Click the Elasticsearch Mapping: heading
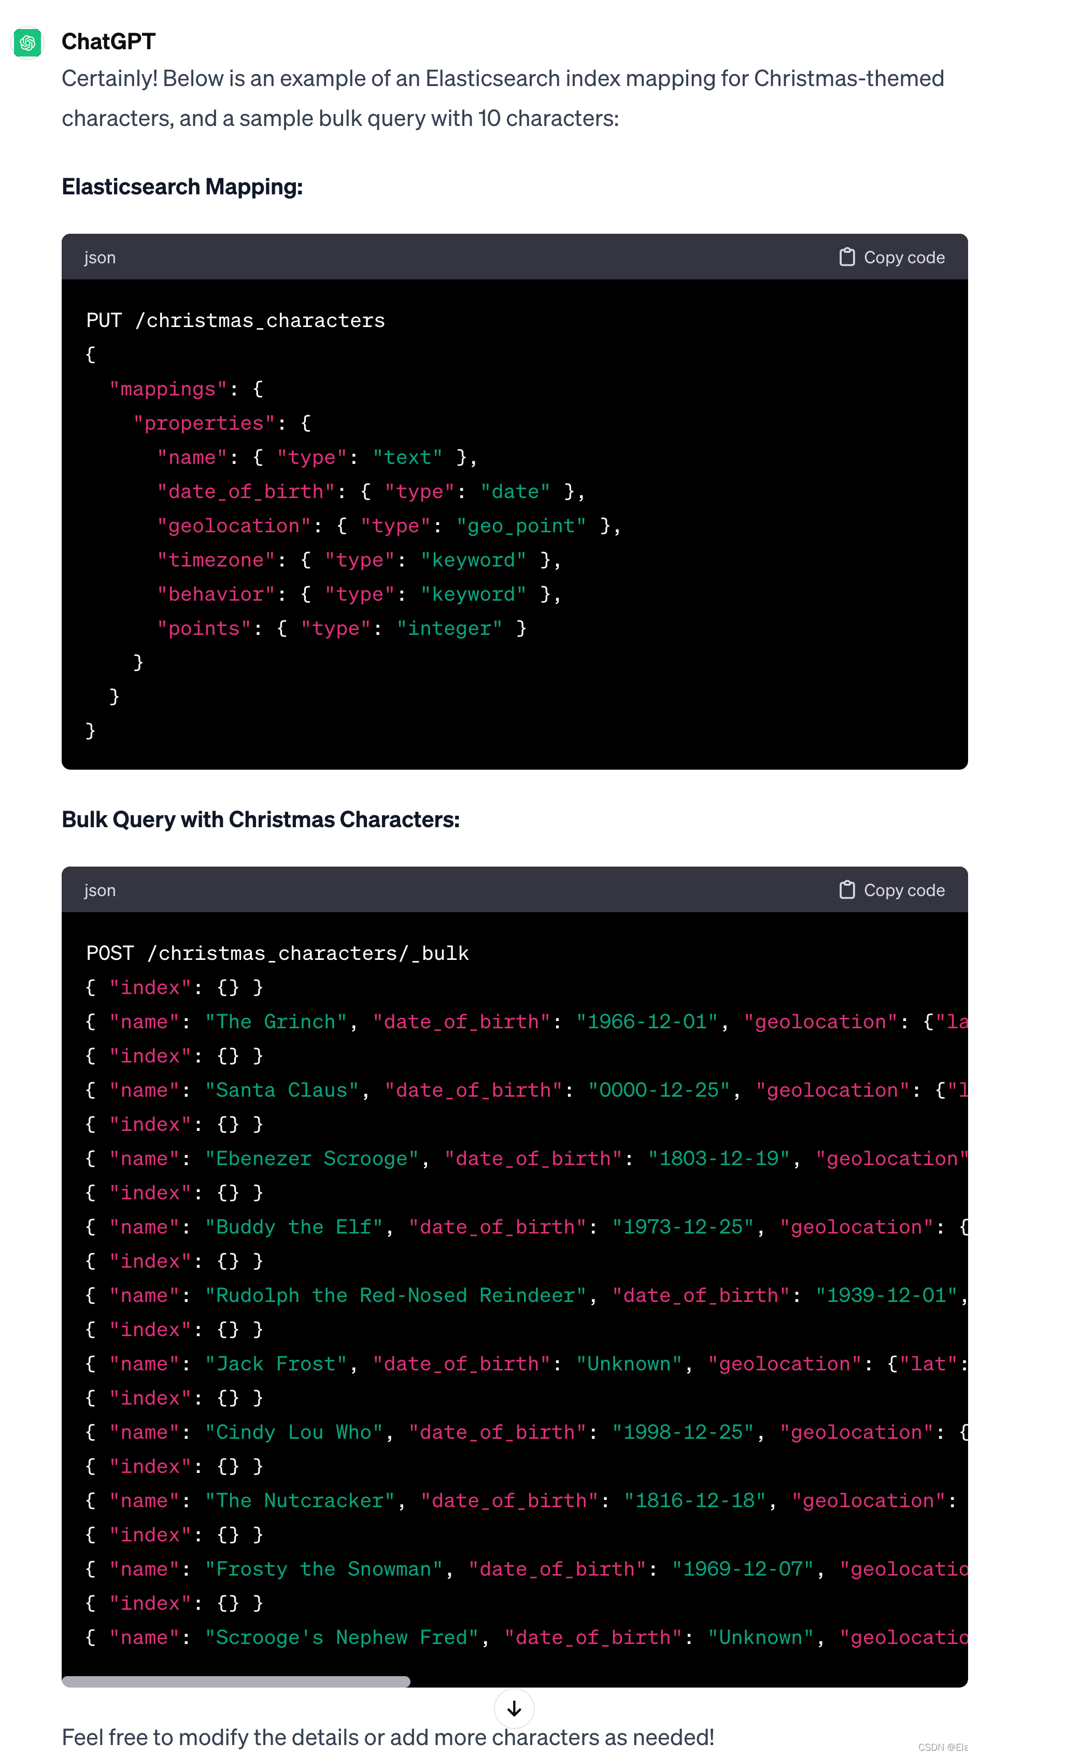The width and height of the screenshot is (1079, 1757). pos(182,186)
